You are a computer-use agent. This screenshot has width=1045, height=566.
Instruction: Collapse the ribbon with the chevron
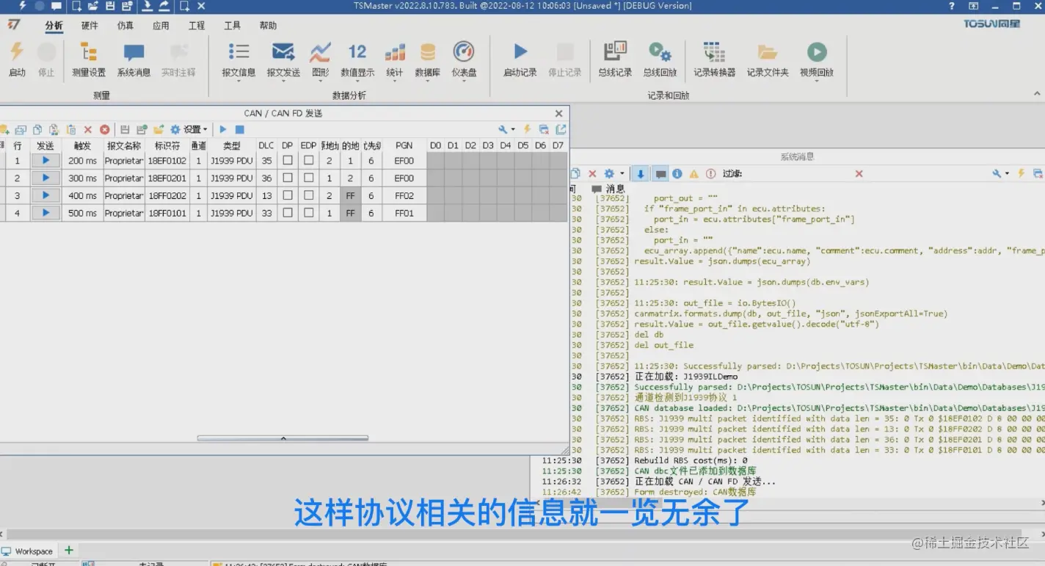(1037, 94)
